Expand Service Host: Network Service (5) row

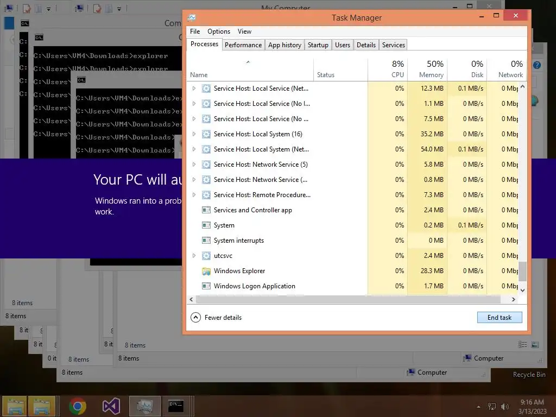click(194, 165)
